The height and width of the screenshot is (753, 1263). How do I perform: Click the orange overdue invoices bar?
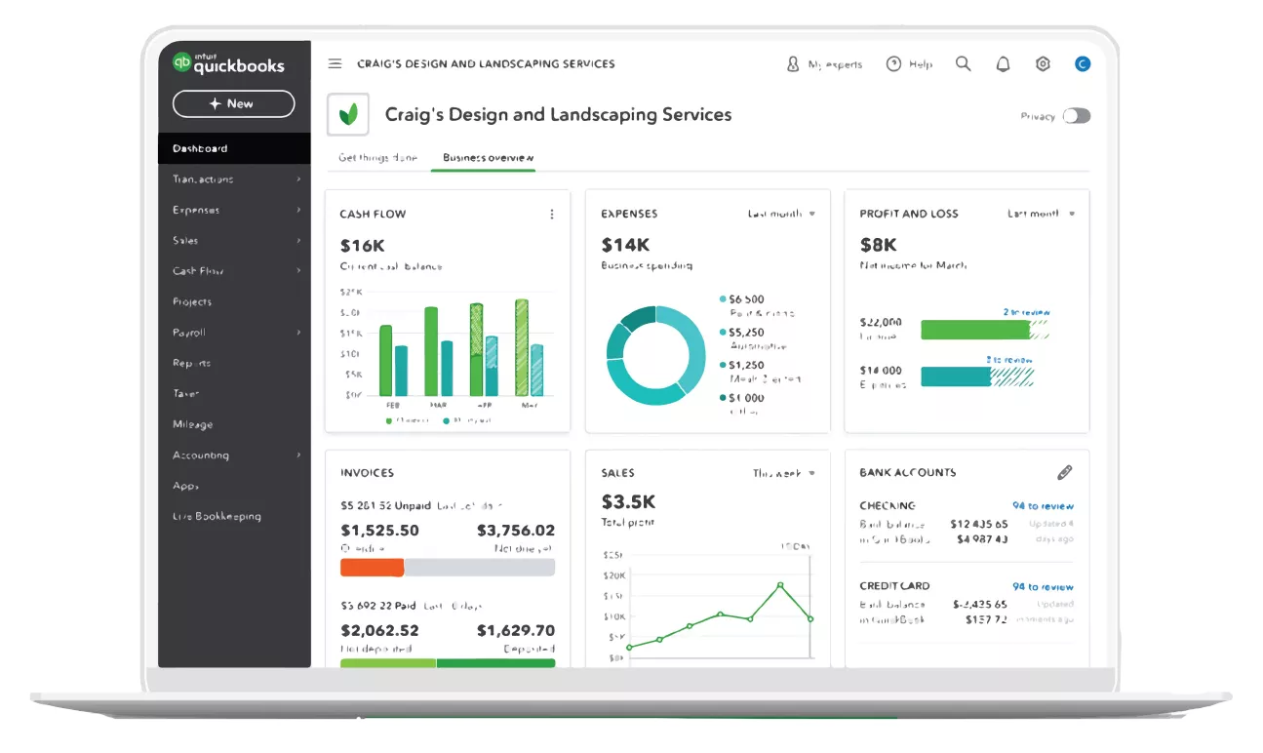(372, 568)
